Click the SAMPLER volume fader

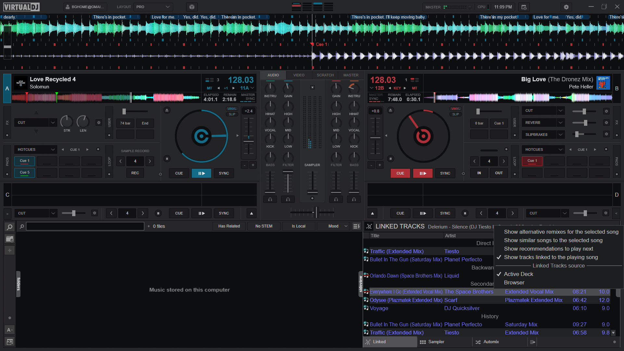[x=312, y=192]
